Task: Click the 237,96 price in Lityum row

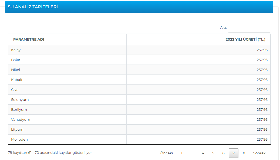Action: tap(262, 130)
